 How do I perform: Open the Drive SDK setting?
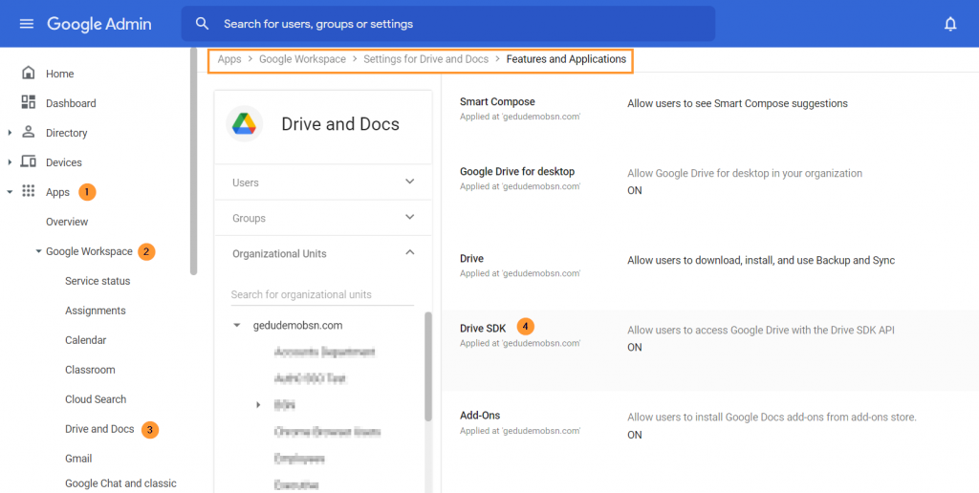click(483, 329)
